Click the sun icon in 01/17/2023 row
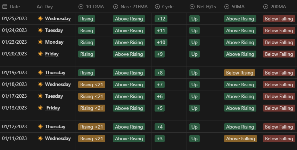Viewport: 297px width, 150px height. (x=40, y=96)
